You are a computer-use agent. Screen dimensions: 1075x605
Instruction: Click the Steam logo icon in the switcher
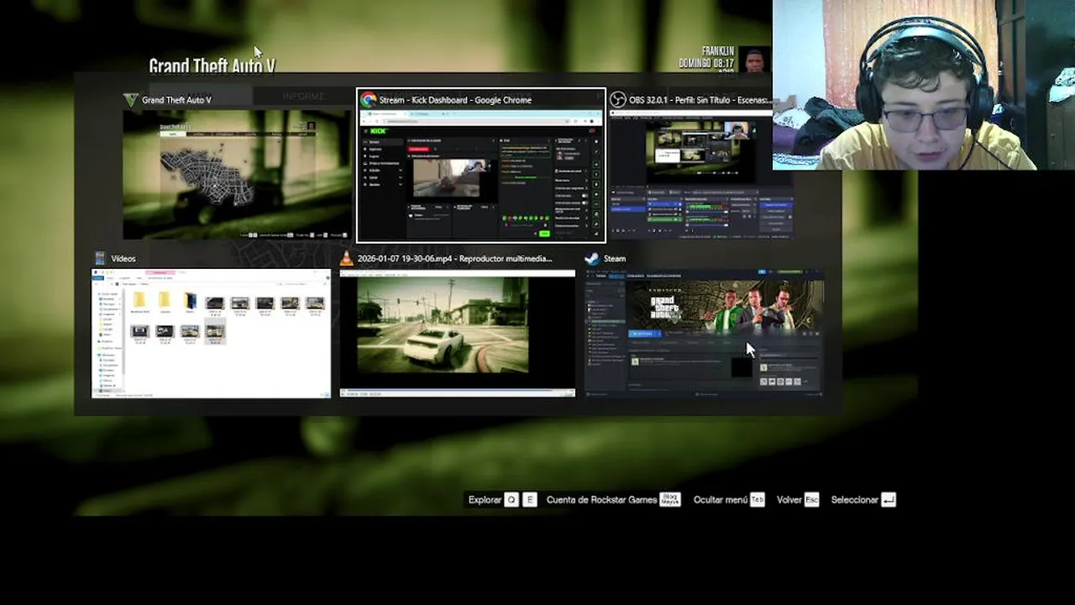592,259
